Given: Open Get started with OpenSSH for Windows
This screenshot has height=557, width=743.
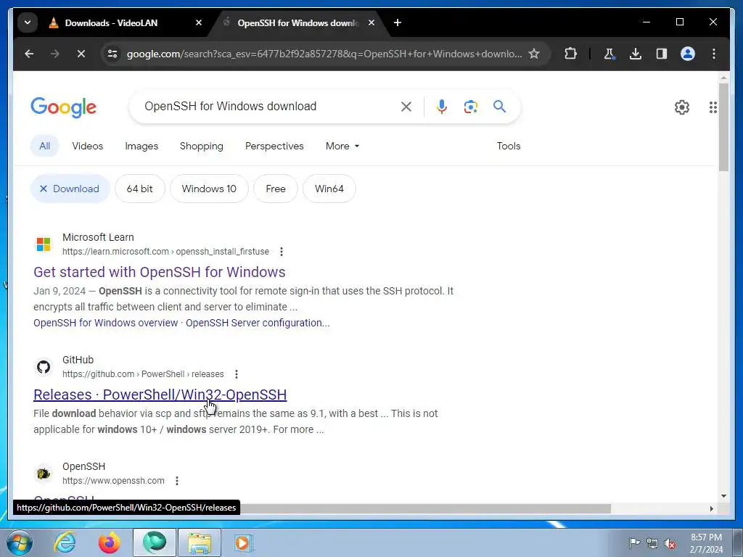Looking at the screenshot, I should 160,272.
